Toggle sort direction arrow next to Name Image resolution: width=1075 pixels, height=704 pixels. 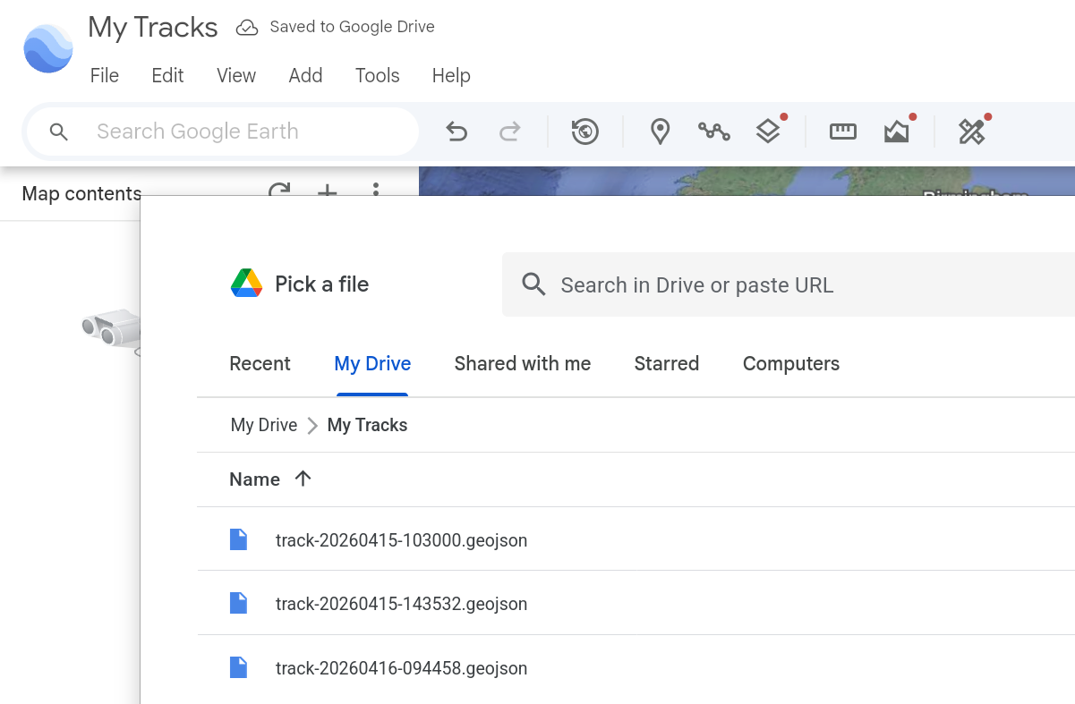click(x=303, y=479)
